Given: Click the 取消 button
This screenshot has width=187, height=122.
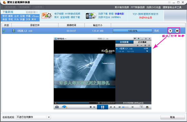Looking at the screenshot, I should pyautogui.click(x=172, y=117).
